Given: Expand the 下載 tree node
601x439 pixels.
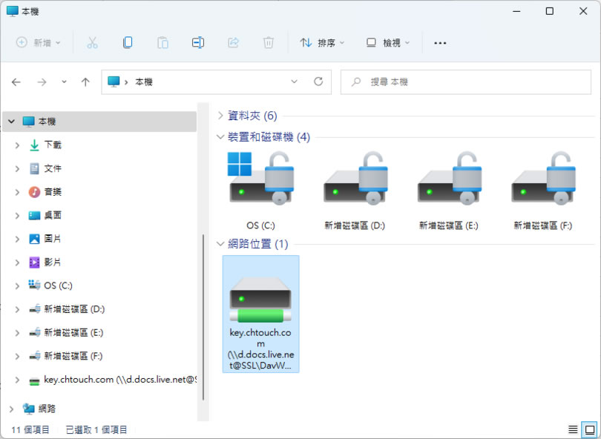Looking at the screenshot, I should coord(17,145).
